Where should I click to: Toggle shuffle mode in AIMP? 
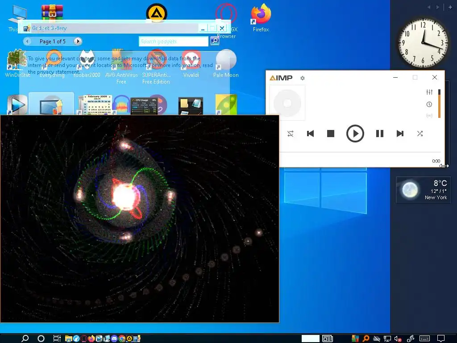[420, 134]
